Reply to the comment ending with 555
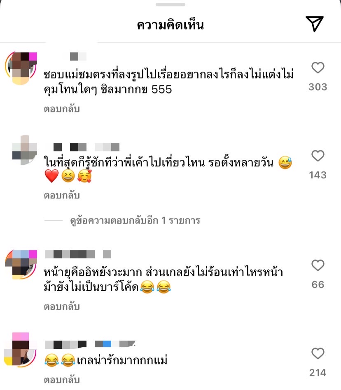Screen dimensions: 341x390 pos(62,109)
